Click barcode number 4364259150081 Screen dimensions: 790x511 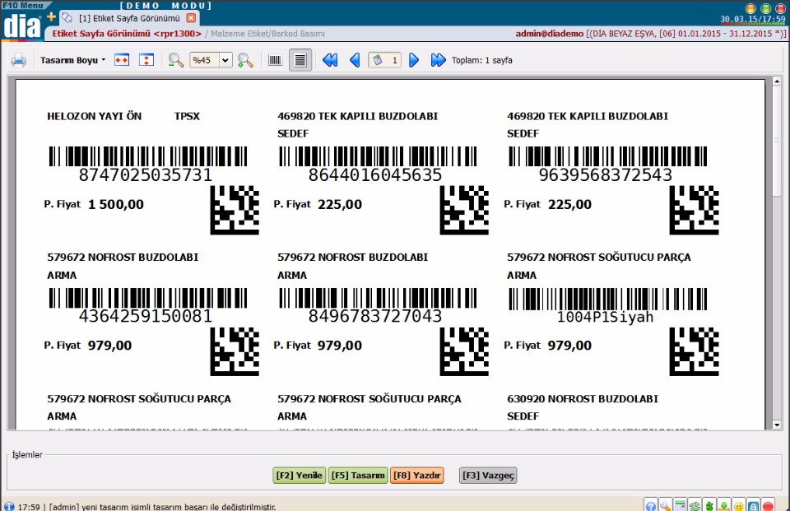145,316
